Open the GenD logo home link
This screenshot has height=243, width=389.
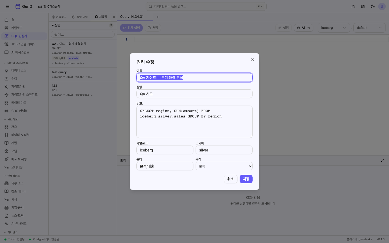coord(24,6)
